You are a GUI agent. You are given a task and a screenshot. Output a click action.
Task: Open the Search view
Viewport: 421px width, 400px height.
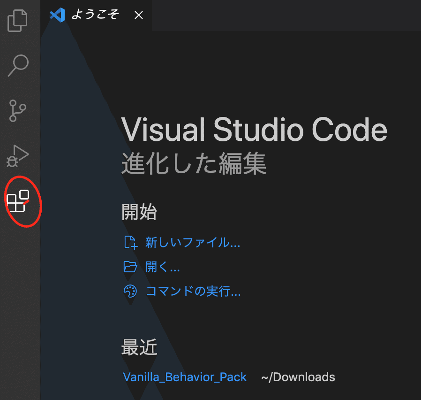tap(18, 66)
